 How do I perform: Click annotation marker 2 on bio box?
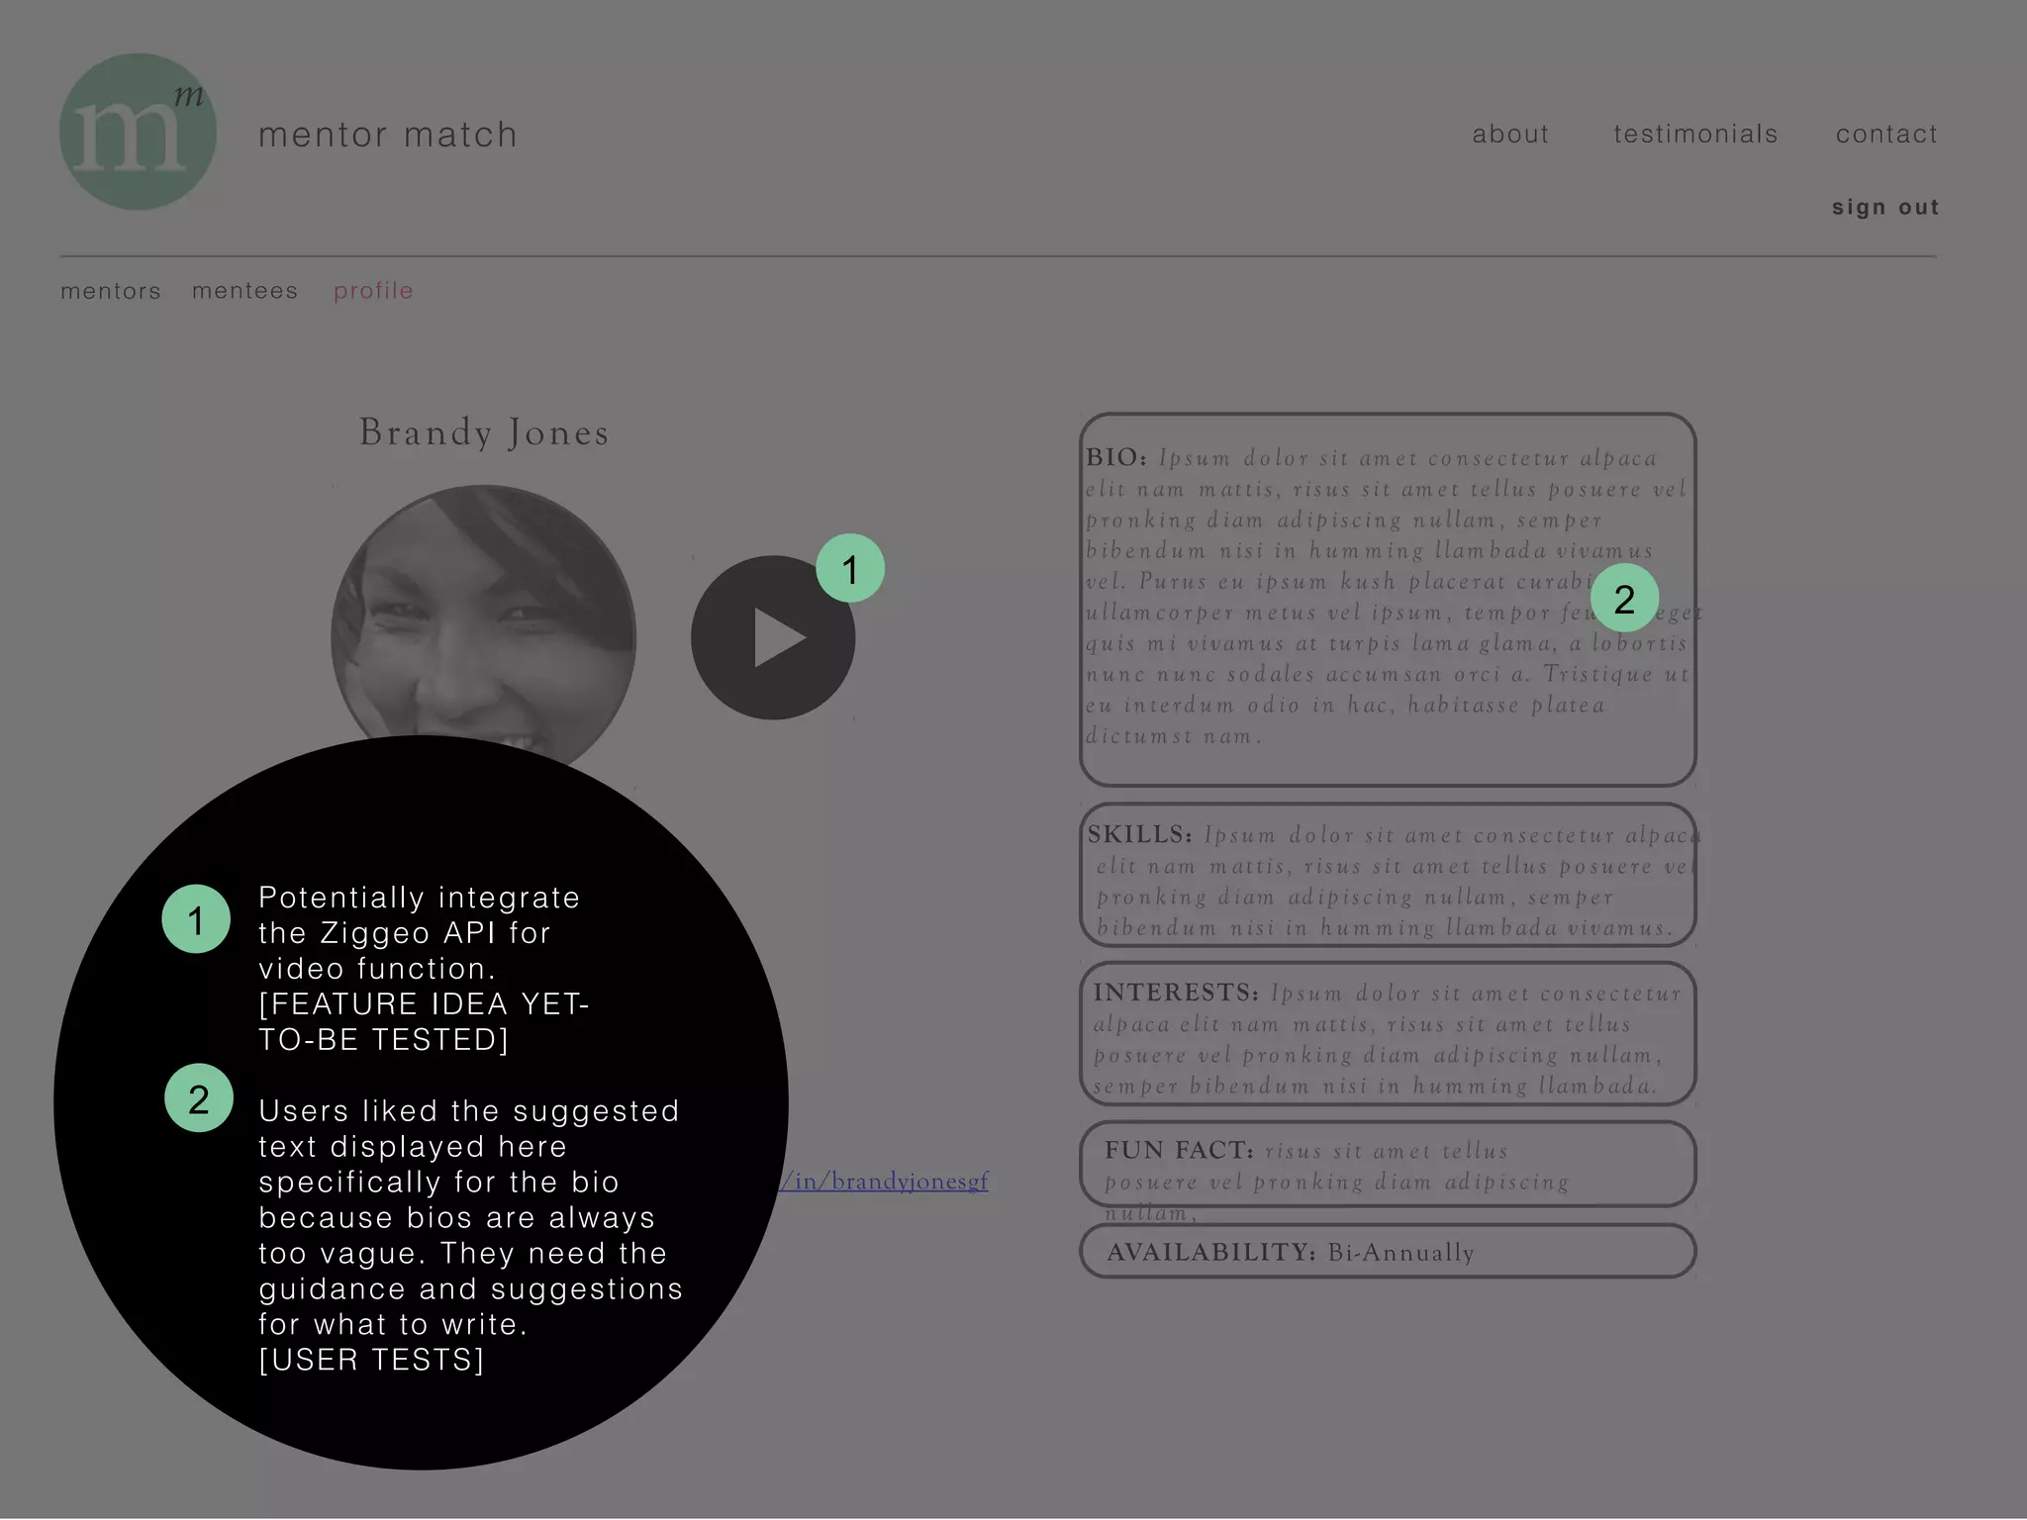pyautogui.click(x=1624, y=599)
